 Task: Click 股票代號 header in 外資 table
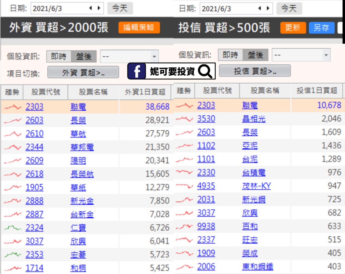click(46, 92)
